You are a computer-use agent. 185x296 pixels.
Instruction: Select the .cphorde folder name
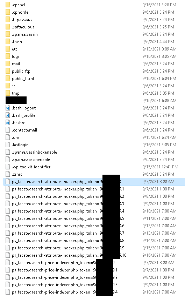pyautogui.click(x=20, y=12)
